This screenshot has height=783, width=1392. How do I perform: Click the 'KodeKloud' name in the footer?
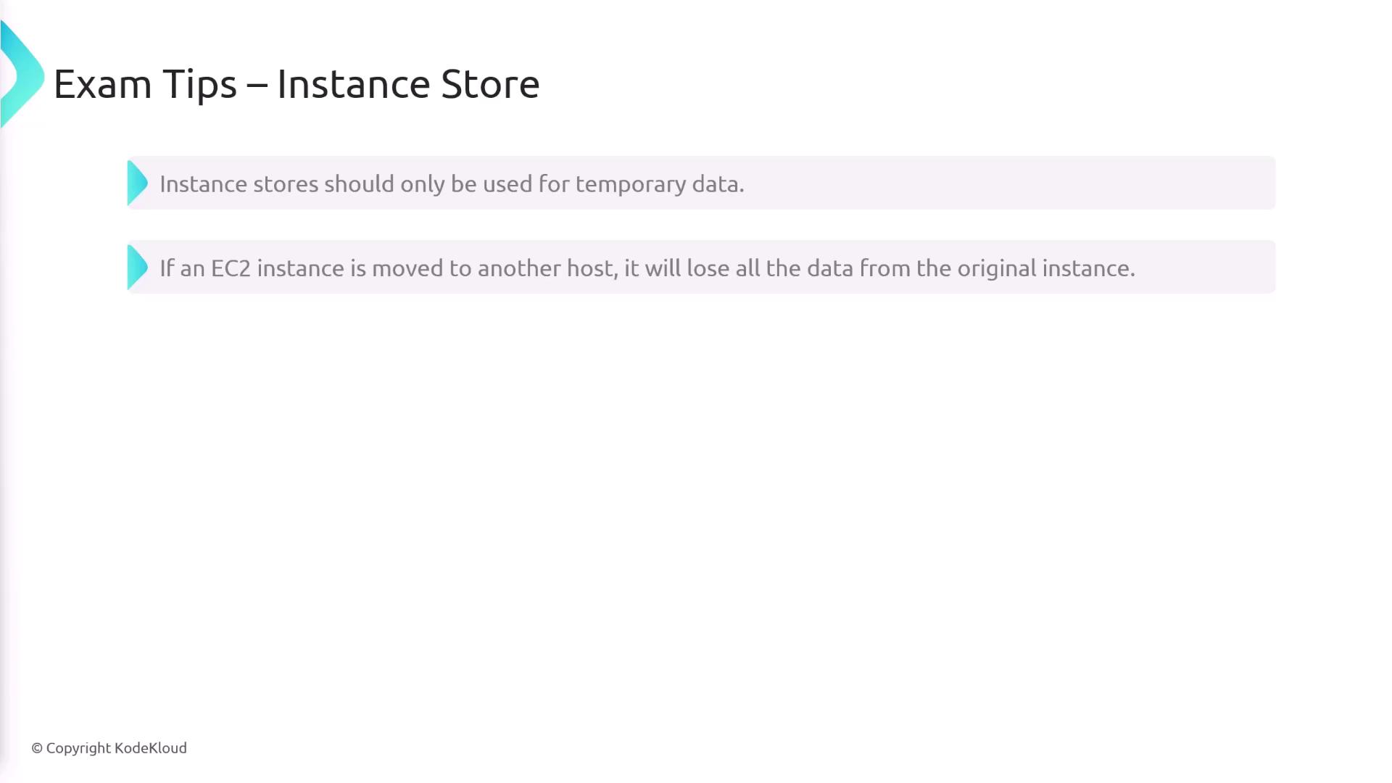pyautogui.click(x=151, y=748)
